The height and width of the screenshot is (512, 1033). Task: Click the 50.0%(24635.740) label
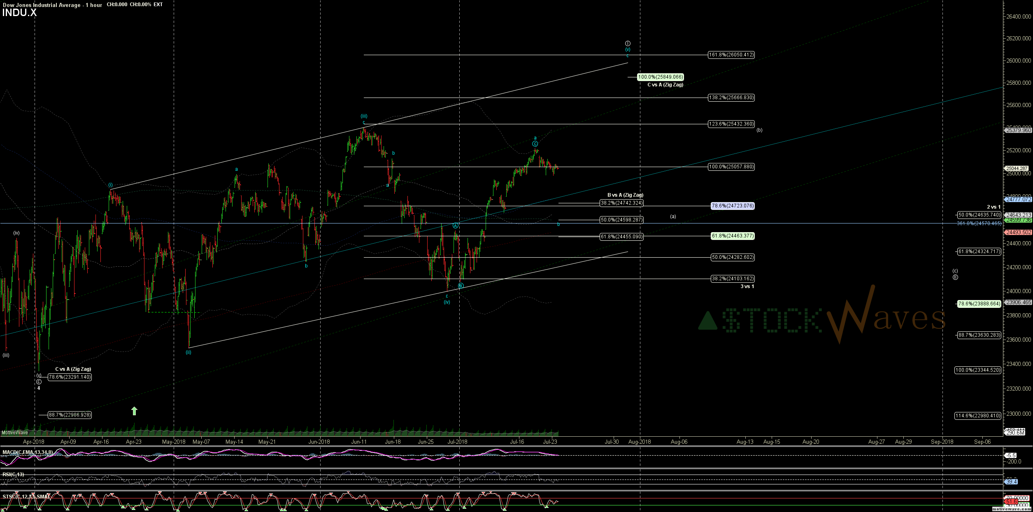pos(979,215)
